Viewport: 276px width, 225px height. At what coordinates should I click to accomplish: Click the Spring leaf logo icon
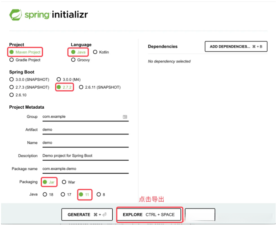[x=16, y=15]
